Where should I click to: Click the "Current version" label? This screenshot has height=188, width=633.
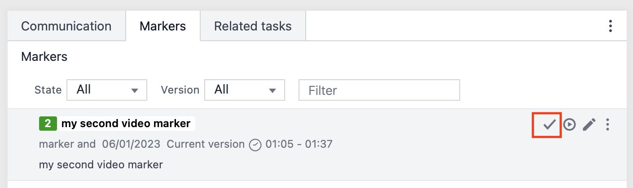pyautogui.click(x=206, y=144)
